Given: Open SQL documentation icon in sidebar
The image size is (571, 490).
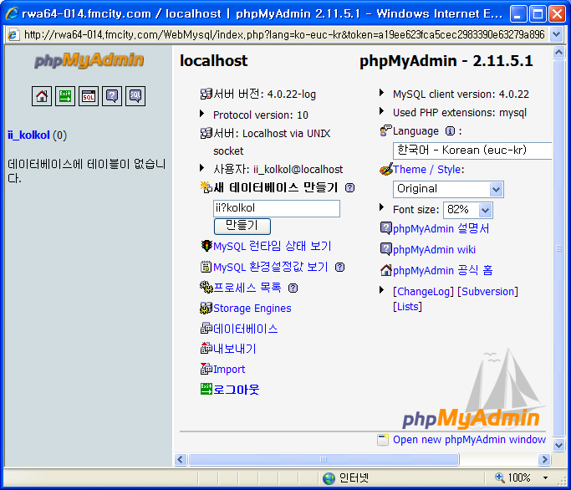Looking at the screenshot, I should click(135, 96).
